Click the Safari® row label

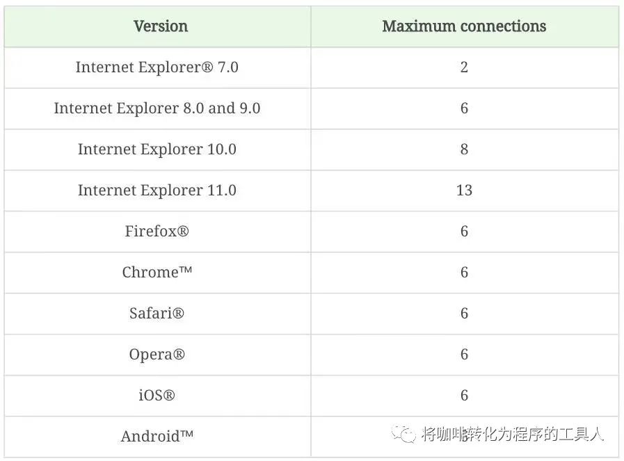point(157,313)
